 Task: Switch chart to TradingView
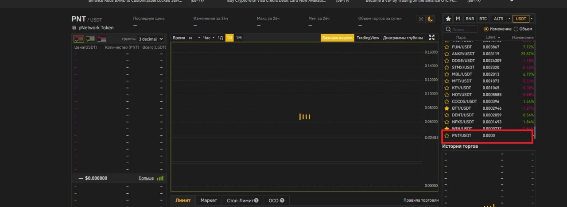pyautogui.click(x=368, y=38)
